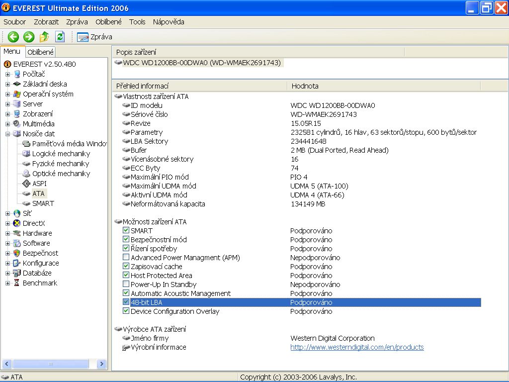Toggle Advanced Power Managment (APM) checkbox
Screen dimensions: 509x382
(126, 258)
